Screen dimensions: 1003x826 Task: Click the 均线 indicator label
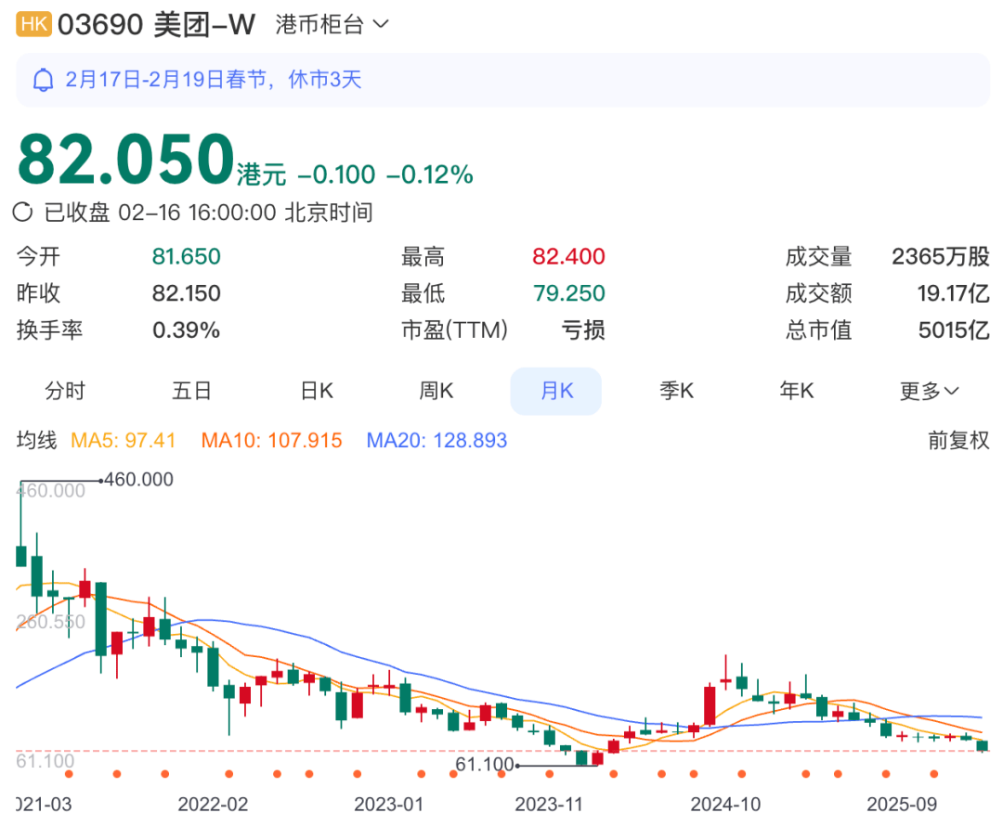[x=37, y=440]
